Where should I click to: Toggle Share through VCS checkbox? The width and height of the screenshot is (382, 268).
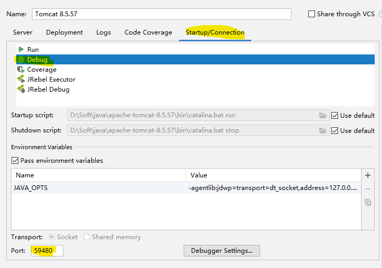click(311, 14)
